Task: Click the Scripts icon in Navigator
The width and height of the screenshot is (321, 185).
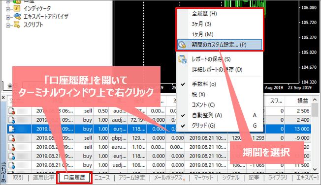Action: pyautogui.click(x=17, y=25)
